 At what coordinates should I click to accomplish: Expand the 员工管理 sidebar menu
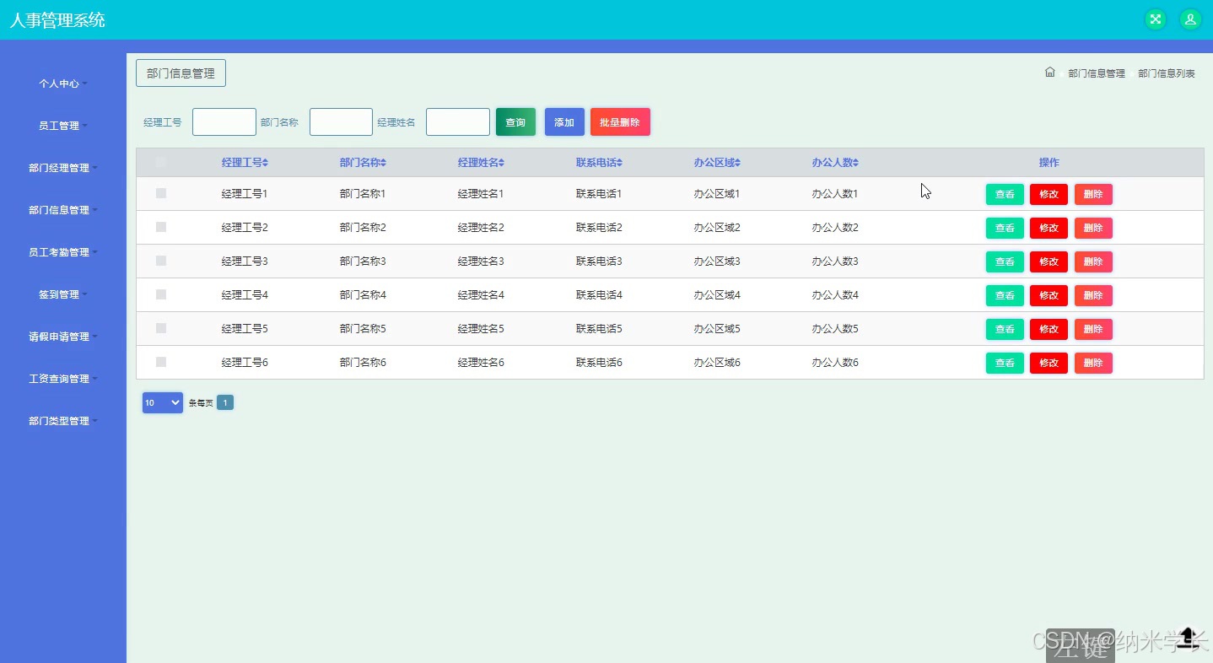(x=63, y=126)
